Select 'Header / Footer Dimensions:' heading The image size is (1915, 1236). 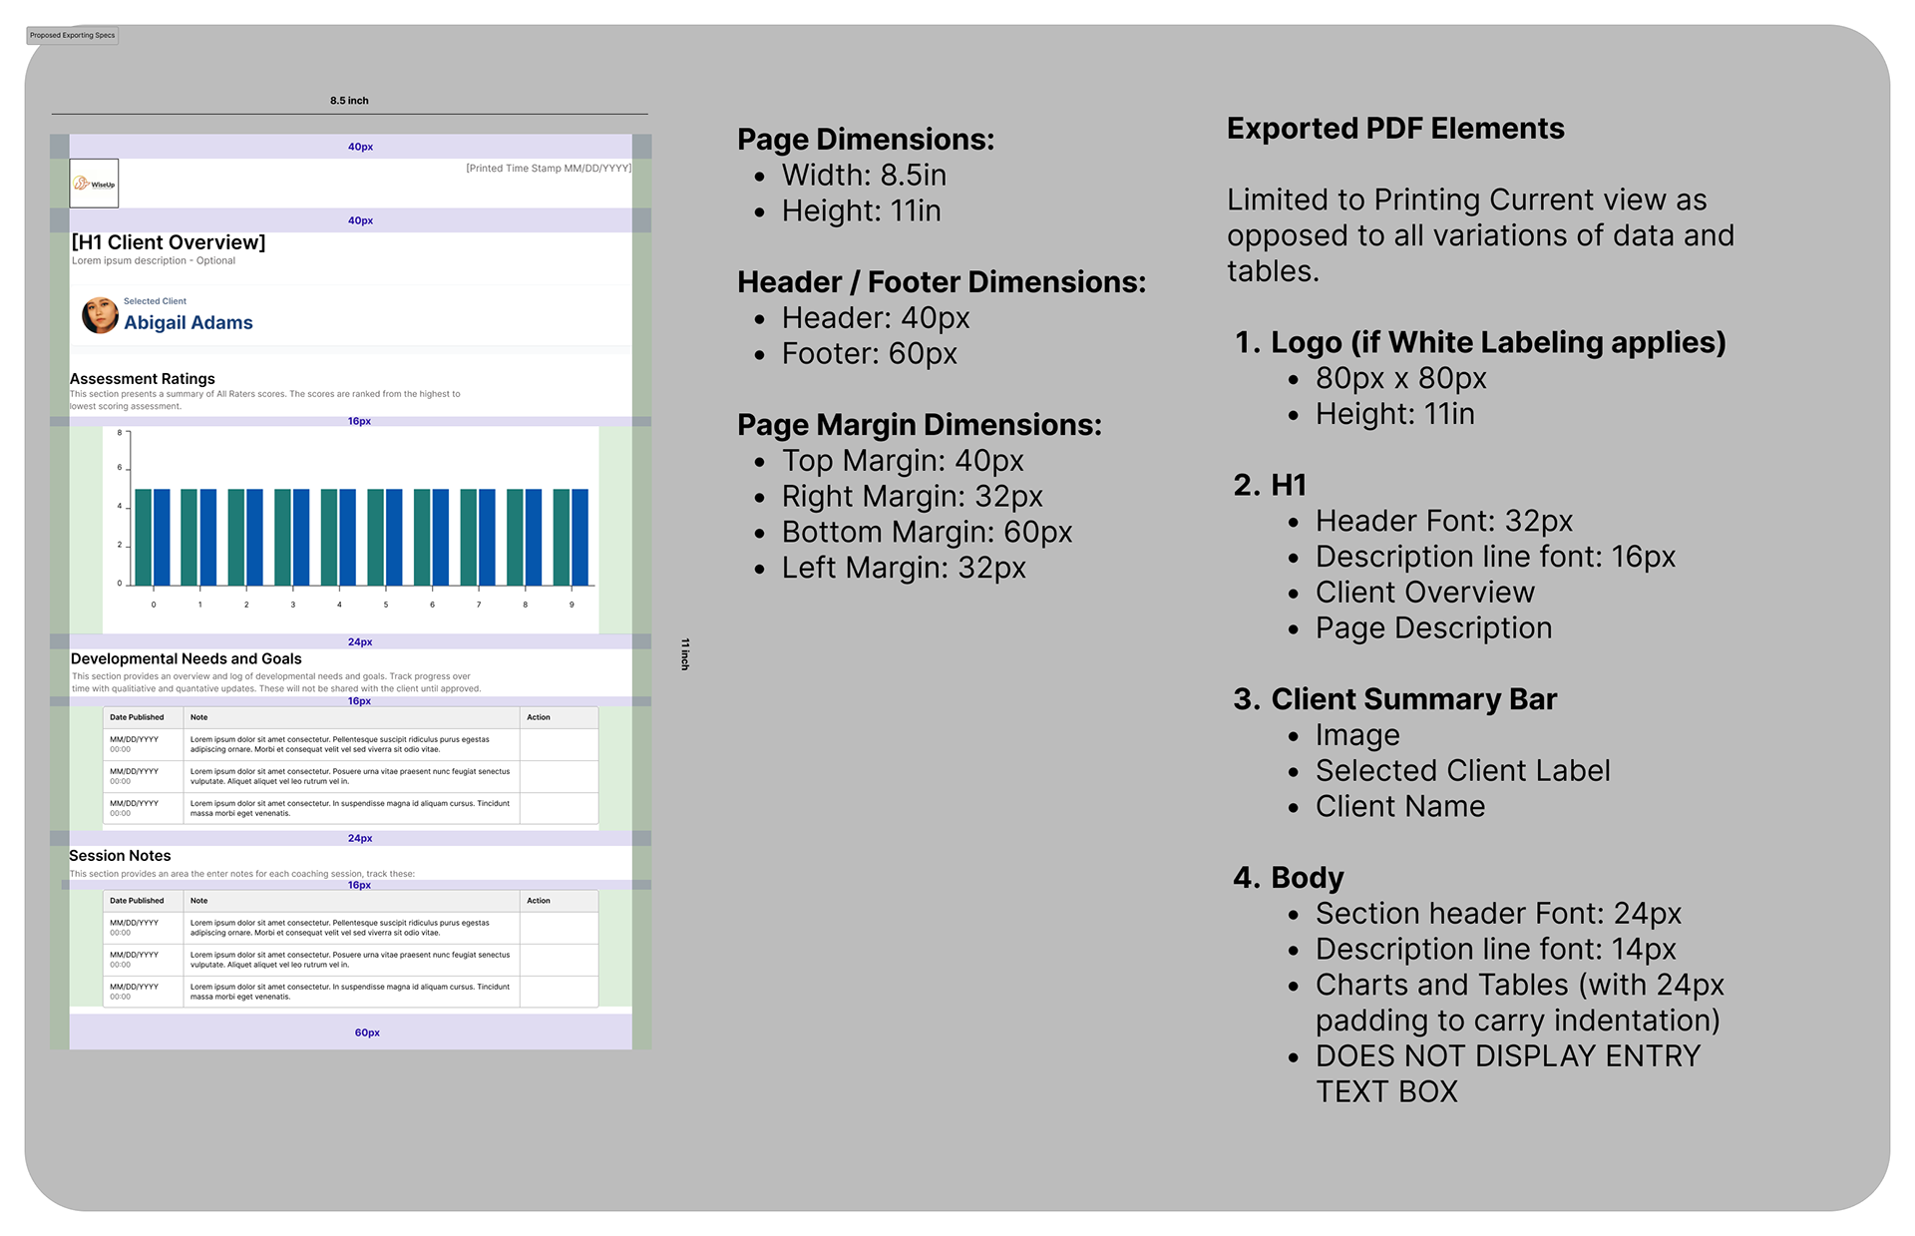click(942, 282)
